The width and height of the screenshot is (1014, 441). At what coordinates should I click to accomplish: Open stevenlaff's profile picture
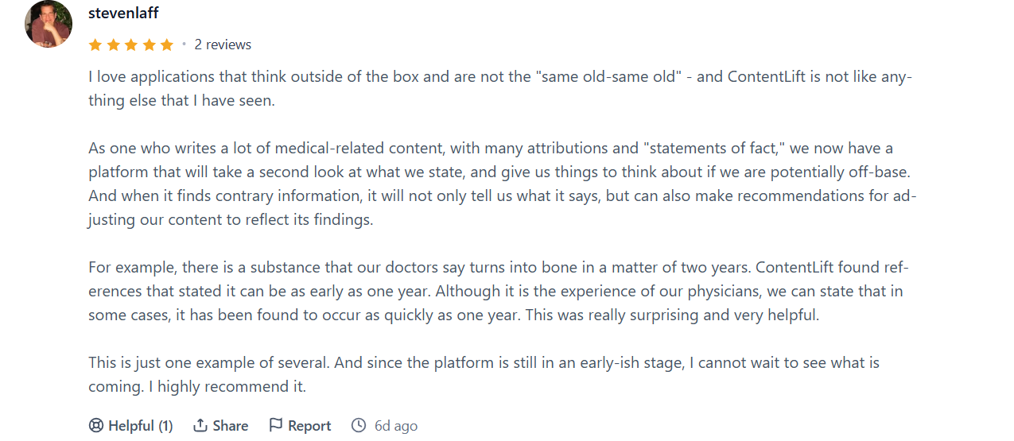pos(49,24)
